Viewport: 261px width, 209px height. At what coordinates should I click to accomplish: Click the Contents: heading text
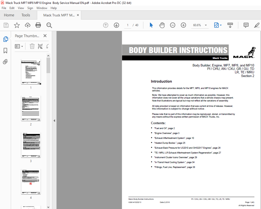(158, 123)
